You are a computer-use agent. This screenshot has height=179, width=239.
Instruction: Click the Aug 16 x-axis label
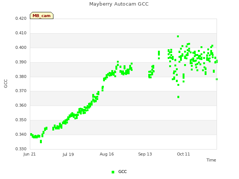[x=107, y=154]
